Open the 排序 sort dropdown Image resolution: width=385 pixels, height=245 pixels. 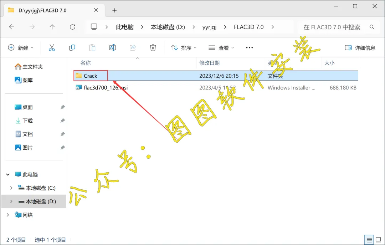tap(184, 48)
